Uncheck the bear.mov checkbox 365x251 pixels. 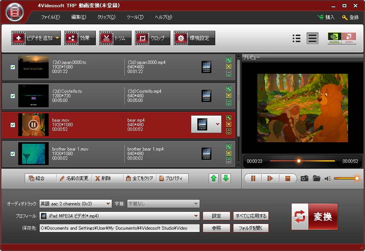pos(13,125)
